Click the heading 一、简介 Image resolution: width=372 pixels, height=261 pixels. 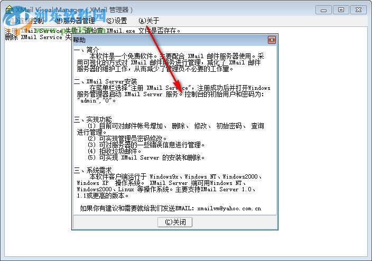[86, 50]
